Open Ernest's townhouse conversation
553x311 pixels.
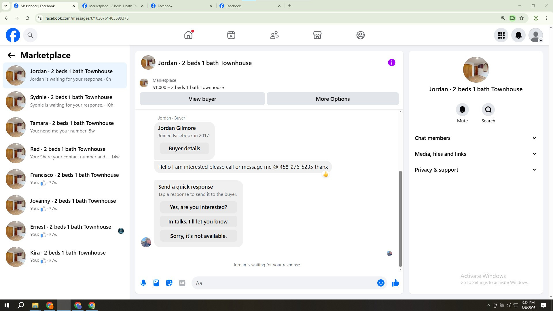point(65,231)
